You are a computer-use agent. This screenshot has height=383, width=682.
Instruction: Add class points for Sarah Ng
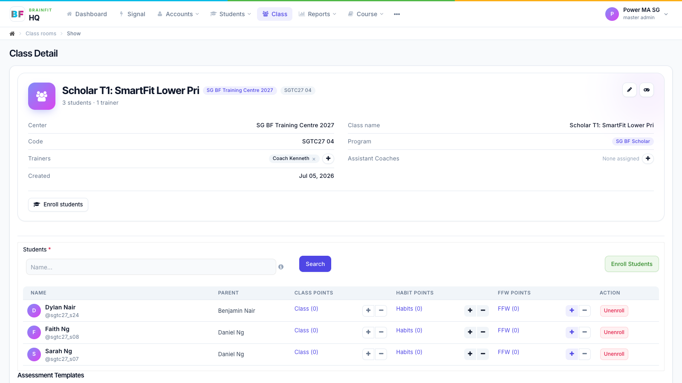[x=368, y=354]
